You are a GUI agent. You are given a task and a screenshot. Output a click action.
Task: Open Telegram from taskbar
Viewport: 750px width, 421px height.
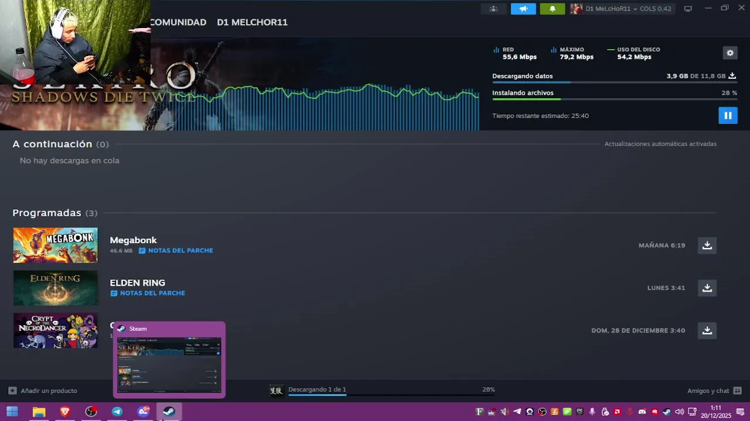(117, 412)
